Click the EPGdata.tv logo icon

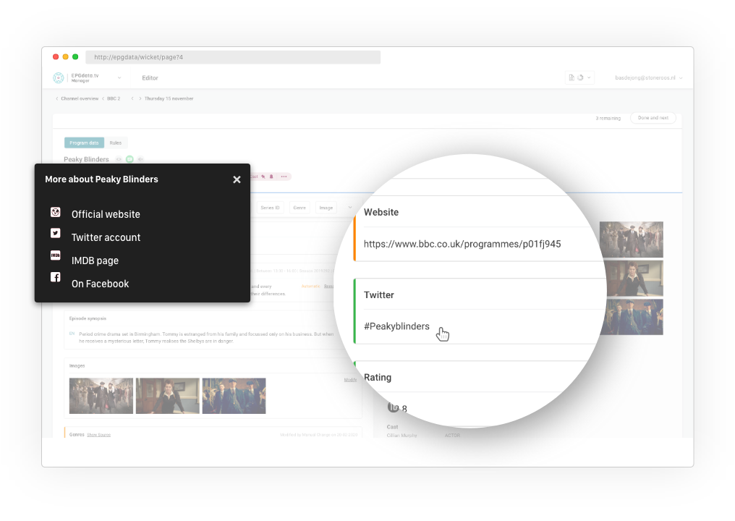59,78
